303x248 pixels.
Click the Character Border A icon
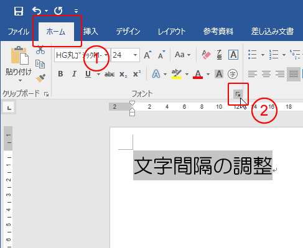(233, 55)
